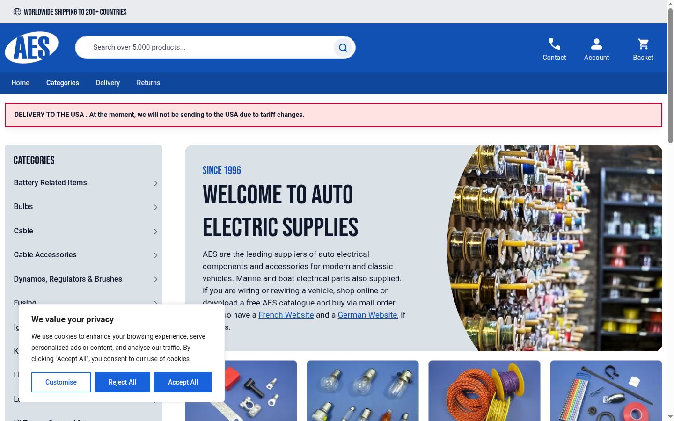The width and height of the screenshot is (674, 421).
Task: Open the Contact phone icon
Action: [x=554, y=44]
